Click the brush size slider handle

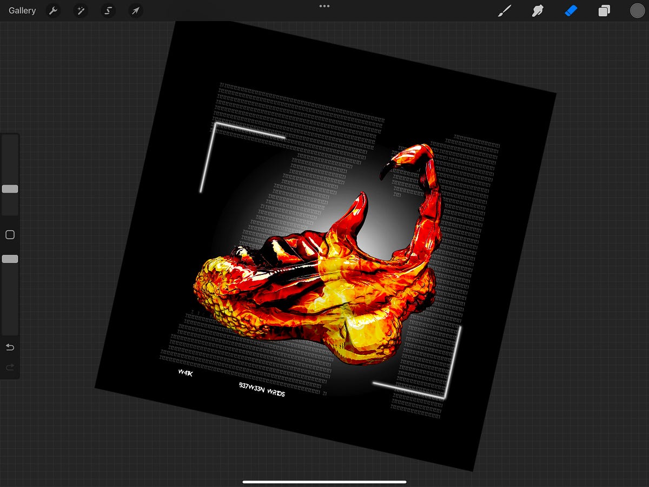(x=10, y=189)
